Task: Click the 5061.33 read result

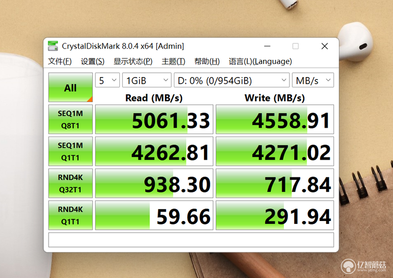Action: (154, 119)
